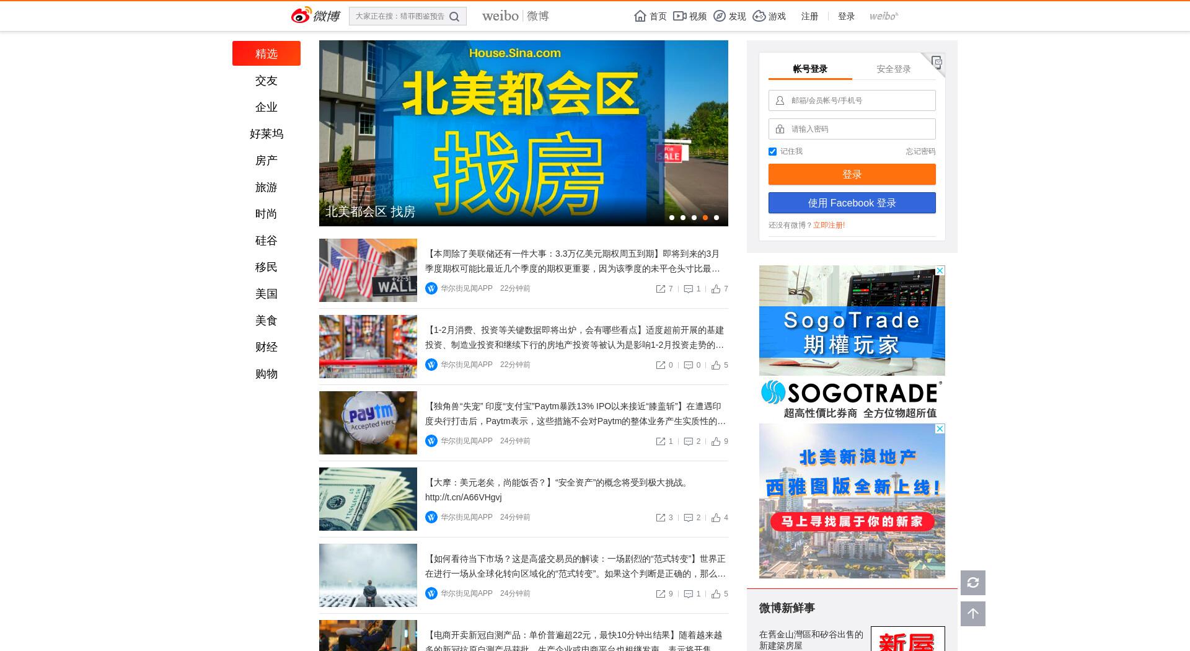Select the fifth carousel dot
Viewport: 1190px width, 651px height.
[x=716, y=218]
